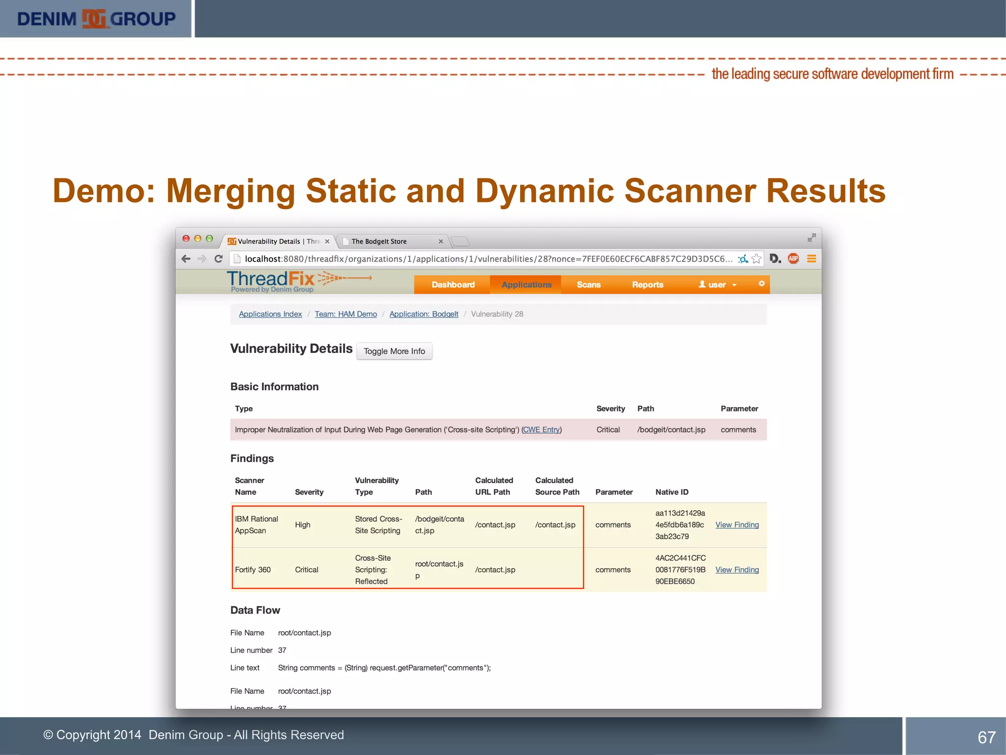The image size is (1006, 755).
Task: Go to Reports navigation item
Action: click(647, 285)
